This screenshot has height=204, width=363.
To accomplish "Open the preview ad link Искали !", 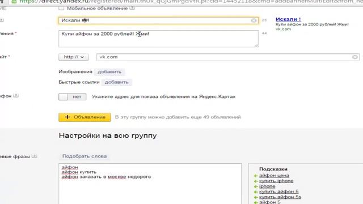I will point(288,19).
